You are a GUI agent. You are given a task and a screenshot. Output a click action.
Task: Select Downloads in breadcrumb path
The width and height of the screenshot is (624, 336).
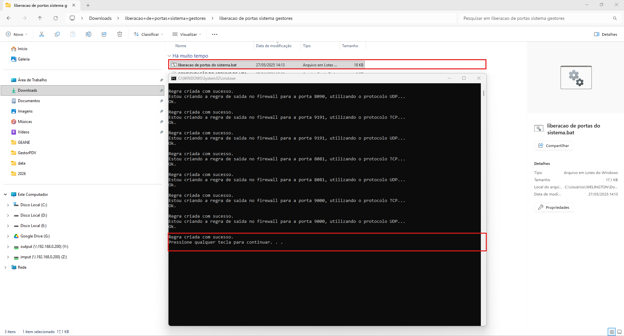tap(100, 18)
